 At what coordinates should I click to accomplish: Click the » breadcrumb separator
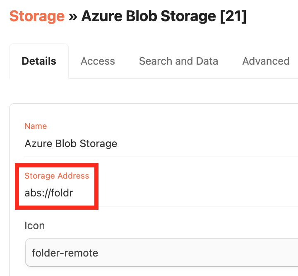(x=73, y=17)
